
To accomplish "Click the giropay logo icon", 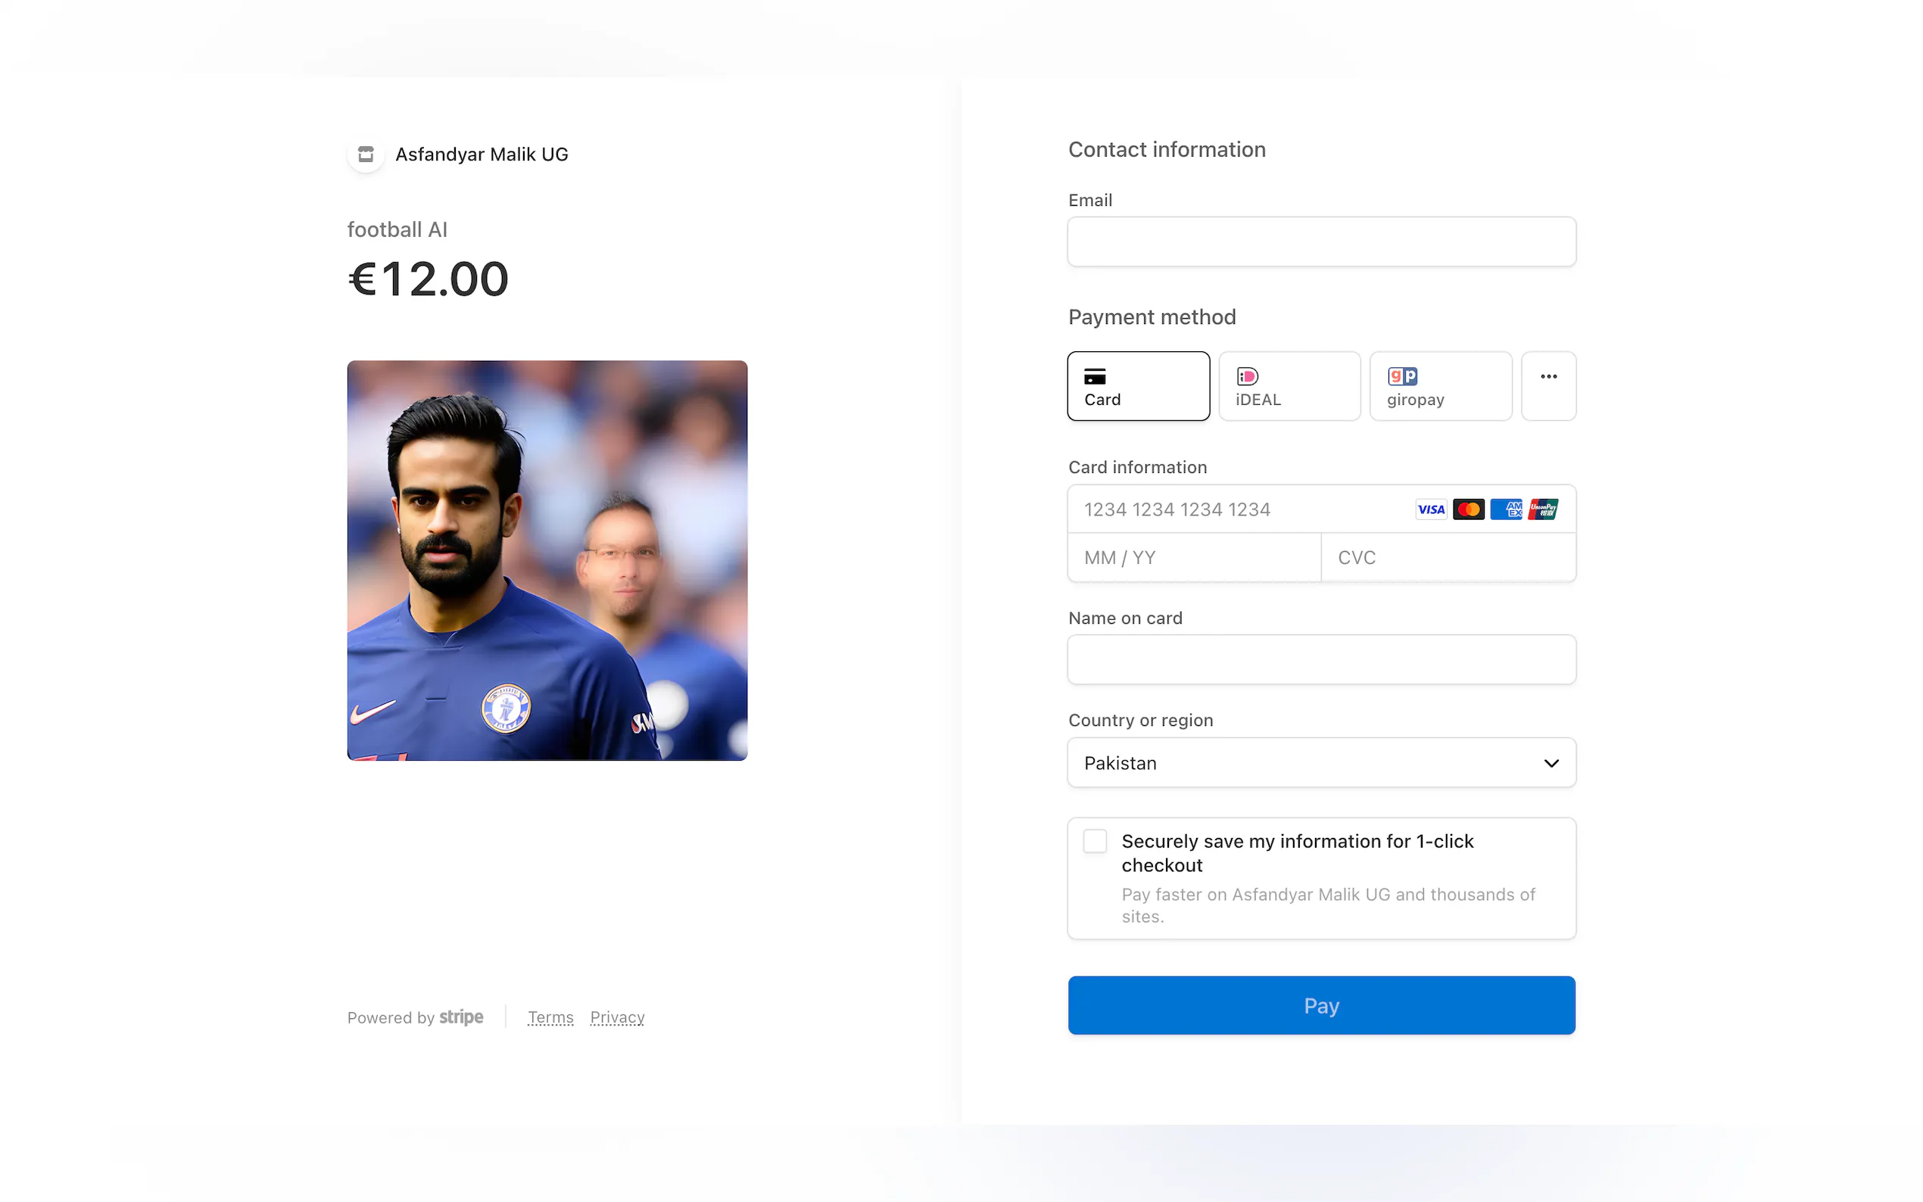I will (1401, 376).
